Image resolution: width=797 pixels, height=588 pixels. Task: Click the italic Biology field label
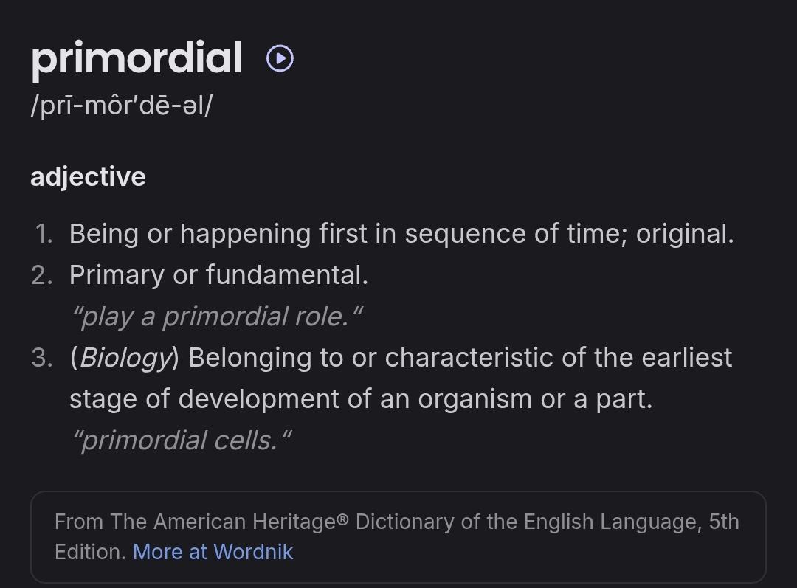(x=125, y=358)
